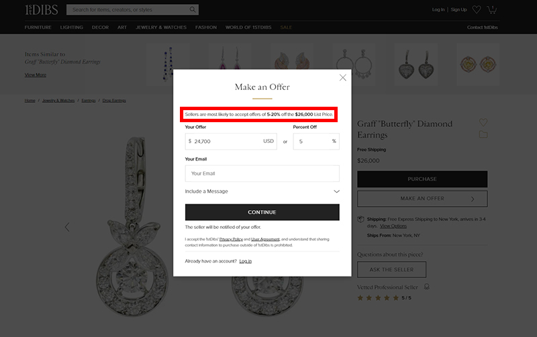This screenshot has width=537, height=337.
Task: Click the Your Email input field
Action: point(262,173)
